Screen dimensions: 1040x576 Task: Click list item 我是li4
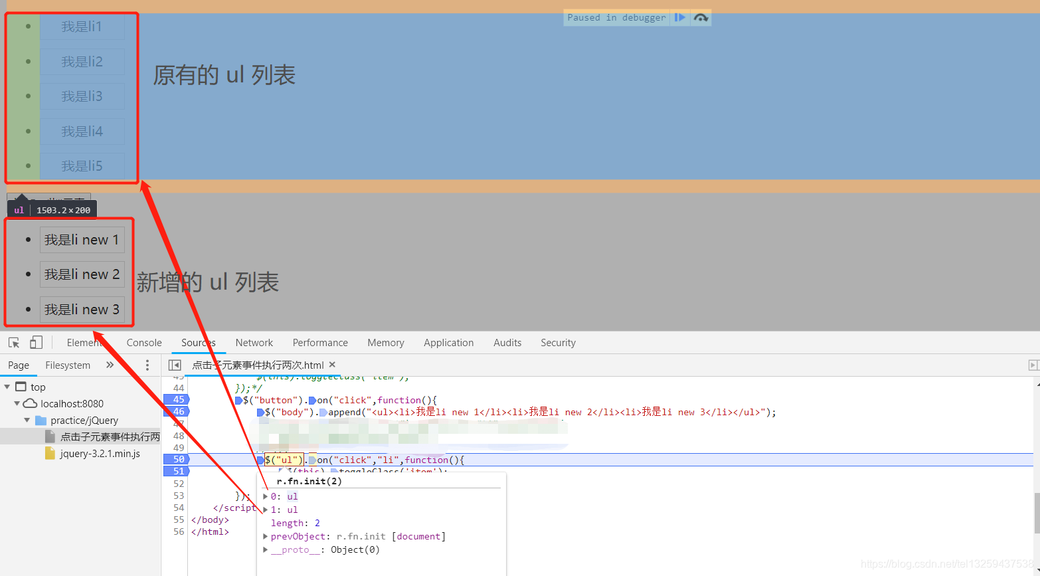click(x=82, y=132)
